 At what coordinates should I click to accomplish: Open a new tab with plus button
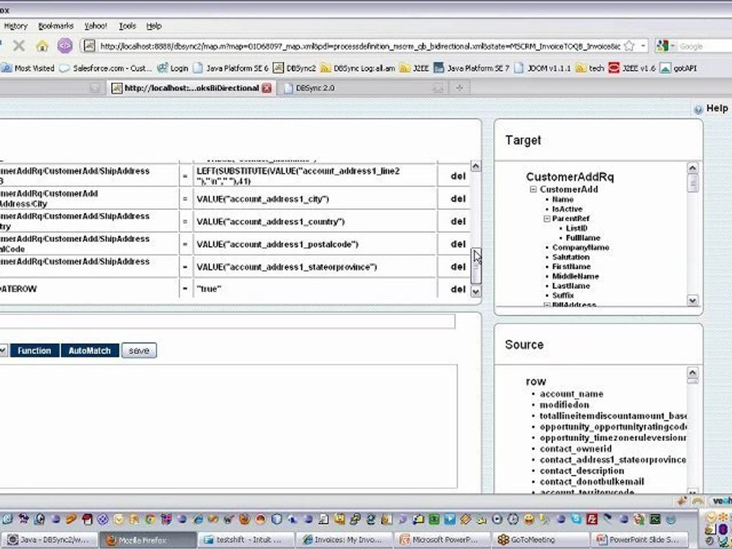(x=459, y=87)
